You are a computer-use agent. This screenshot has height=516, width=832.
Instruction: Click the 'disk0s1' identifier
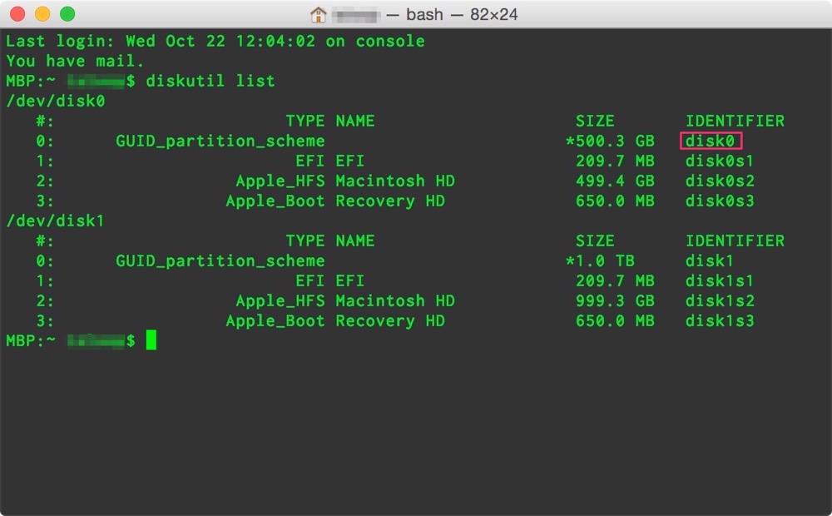pyautogui.click(x=720, y=161)
